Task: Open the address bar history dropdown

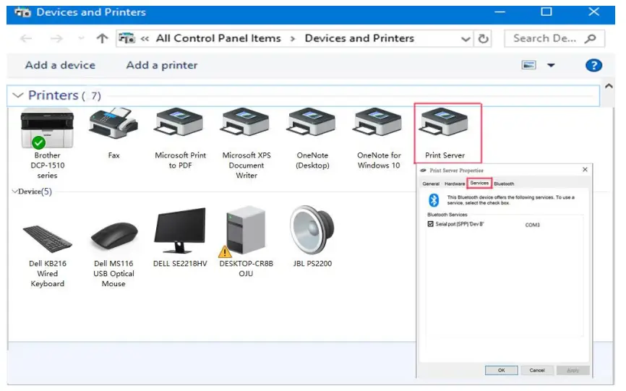Action: (x=466, y=39)
